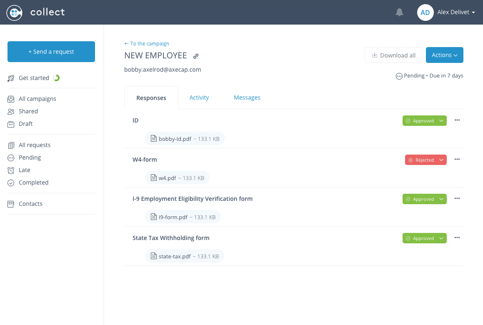The width and height of the screenshot is (483, 325).
Task: Open three-dot menu for I-9 Employment form
Action: coord(457,199)
